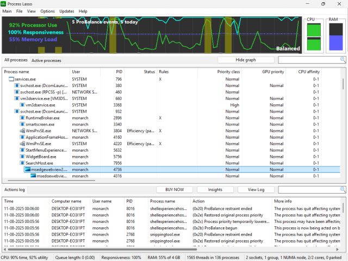Select the RuntimeBroker.exe process row
Image resolution: width=348 pixels, height=261 pixels.
171,117
